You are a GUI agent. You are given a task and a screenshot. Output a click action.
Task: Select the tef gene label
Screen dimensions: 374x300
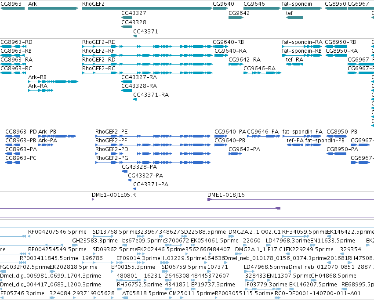pyautogui.click(x=289, y=13)
